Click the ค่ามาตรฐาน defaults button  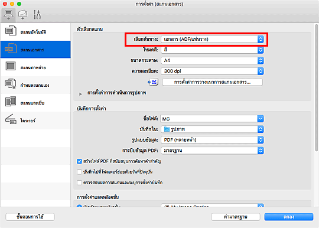[236, 217]
